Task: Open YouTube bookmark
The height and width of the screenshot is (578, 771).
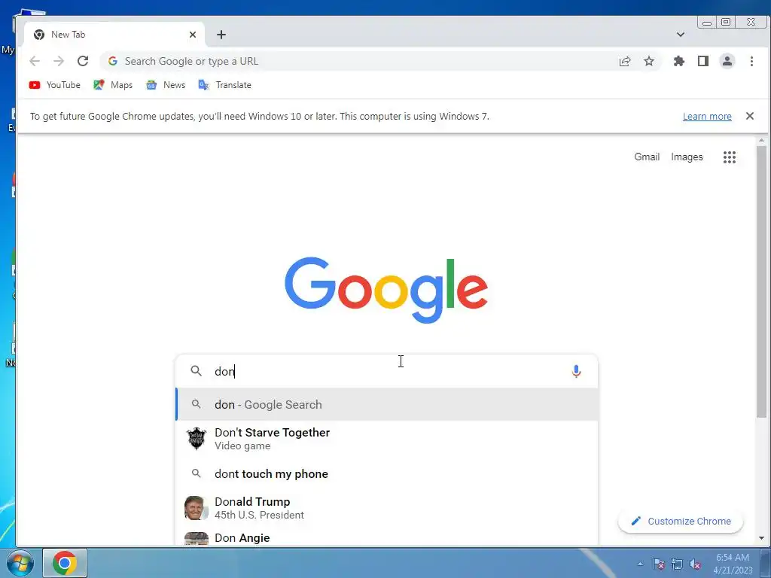Action: pos(54,85)
